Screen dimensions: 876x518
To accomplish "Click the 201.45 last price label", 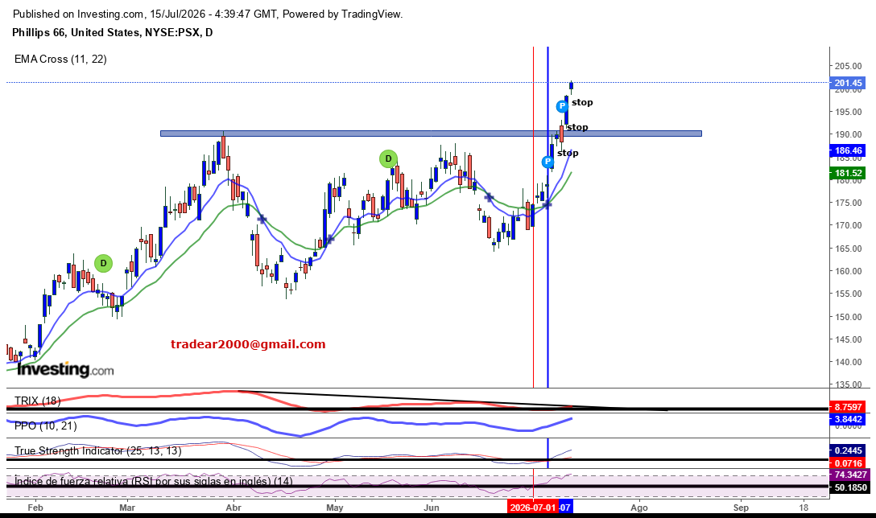I will pyautogui.click(x=848, y=83).
